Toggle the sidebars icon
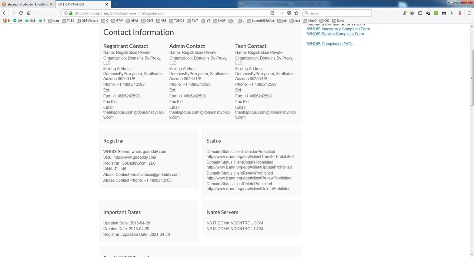The height and width of the screenshot is (257, 474). pos(420,13)
